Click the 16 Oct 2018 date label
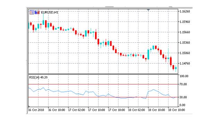 pos(36,110)
